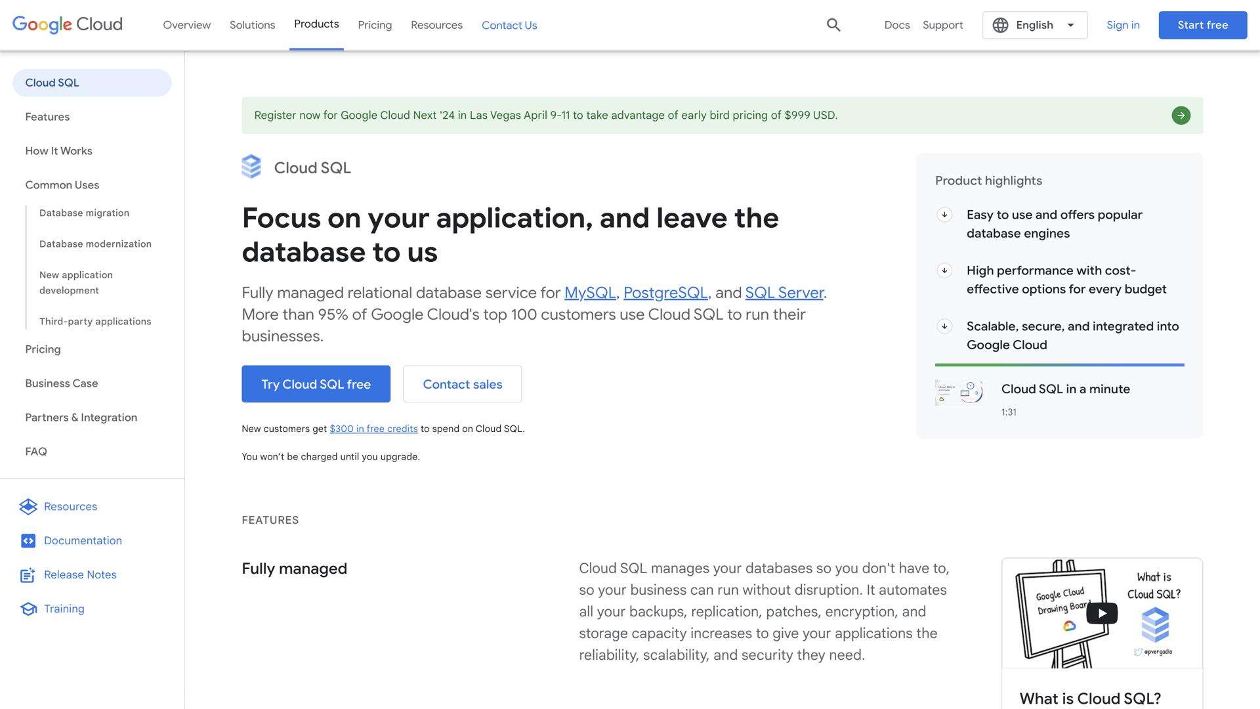Select the Training graduation cap icon
The height and width of the screenshot is (709, 1260).
pos(28,609)
